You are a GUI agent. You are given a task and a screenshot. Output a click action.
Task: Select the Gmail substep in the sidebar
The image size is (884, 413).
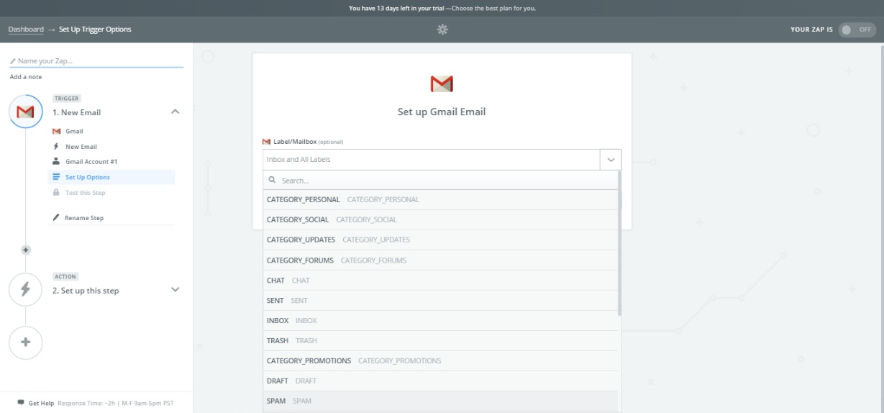(x=74, y=131)
